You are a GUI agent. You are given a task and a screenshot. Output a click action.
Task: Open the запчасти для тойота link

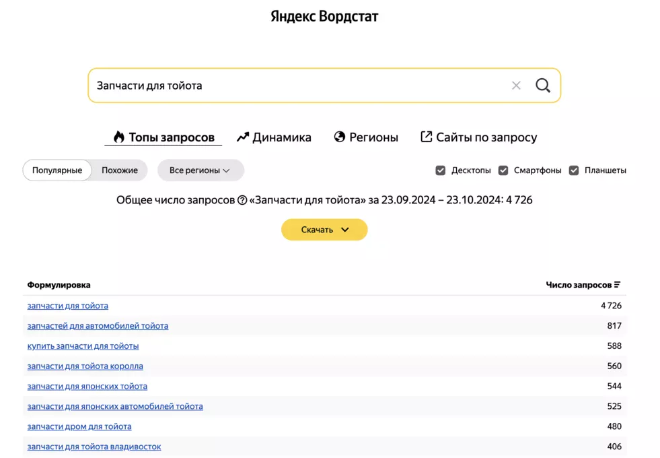pyautogui.click(x=68, y=306)
